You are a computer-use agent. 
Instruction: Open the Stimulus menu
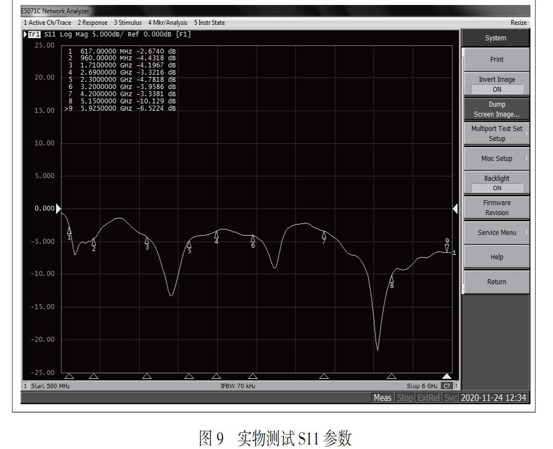(x=128, y=23)
